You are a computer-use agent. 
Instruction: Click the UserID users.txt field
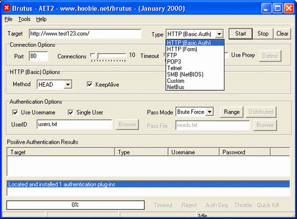pyautogui.click(x=74, y=124)
